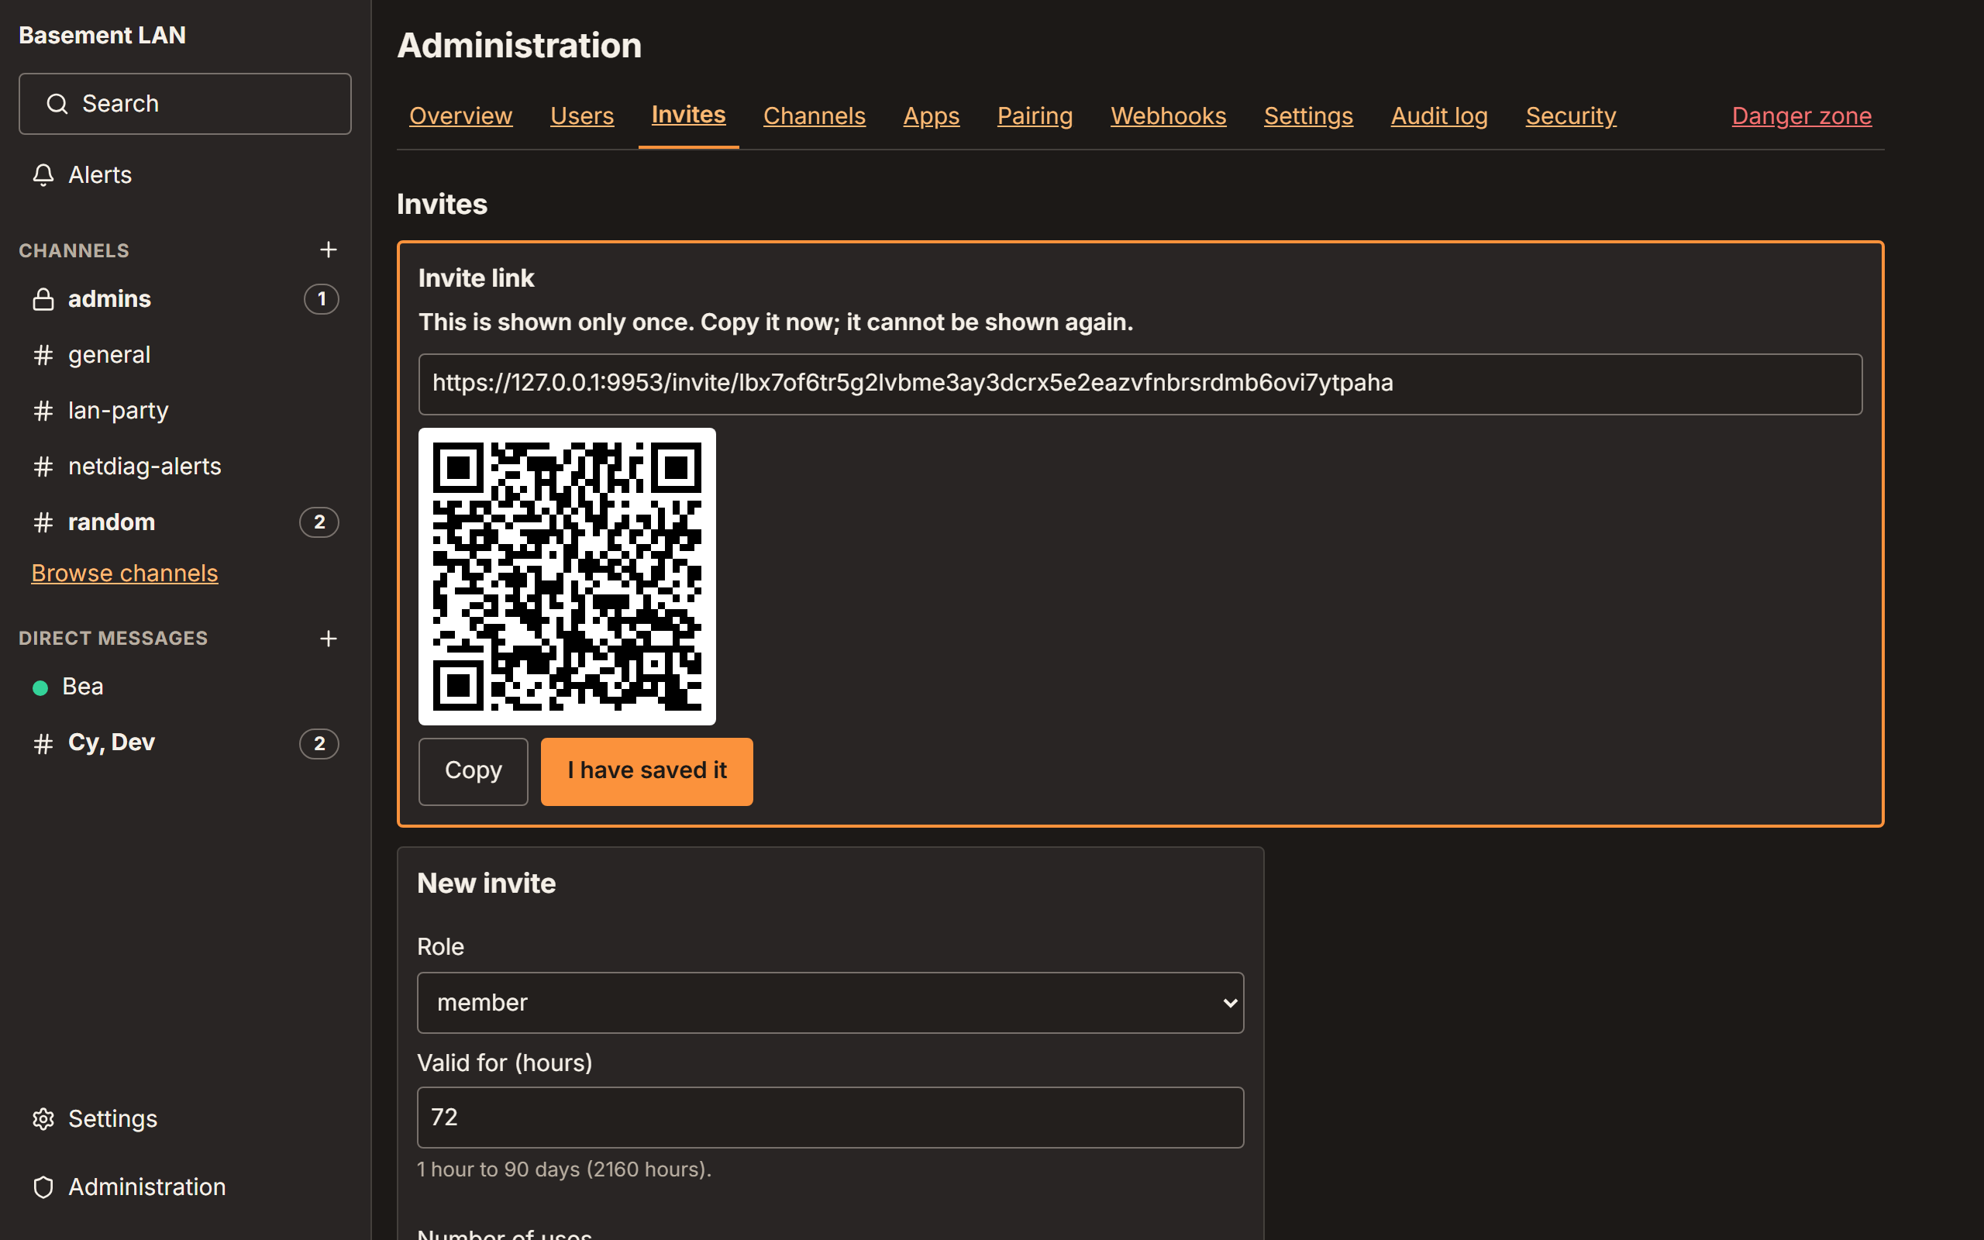Screen dimensions: 1984x1240
Task: Click the unread badge on Cy, Dev
Action: (319, 743)
